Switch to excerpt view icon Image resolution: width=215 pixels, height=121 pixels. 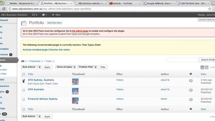pos(207,67)
